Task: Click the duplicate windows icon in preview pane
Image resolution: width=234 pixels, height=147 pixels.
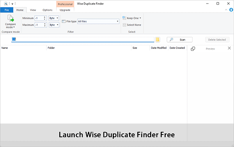Action: (193, 48)
